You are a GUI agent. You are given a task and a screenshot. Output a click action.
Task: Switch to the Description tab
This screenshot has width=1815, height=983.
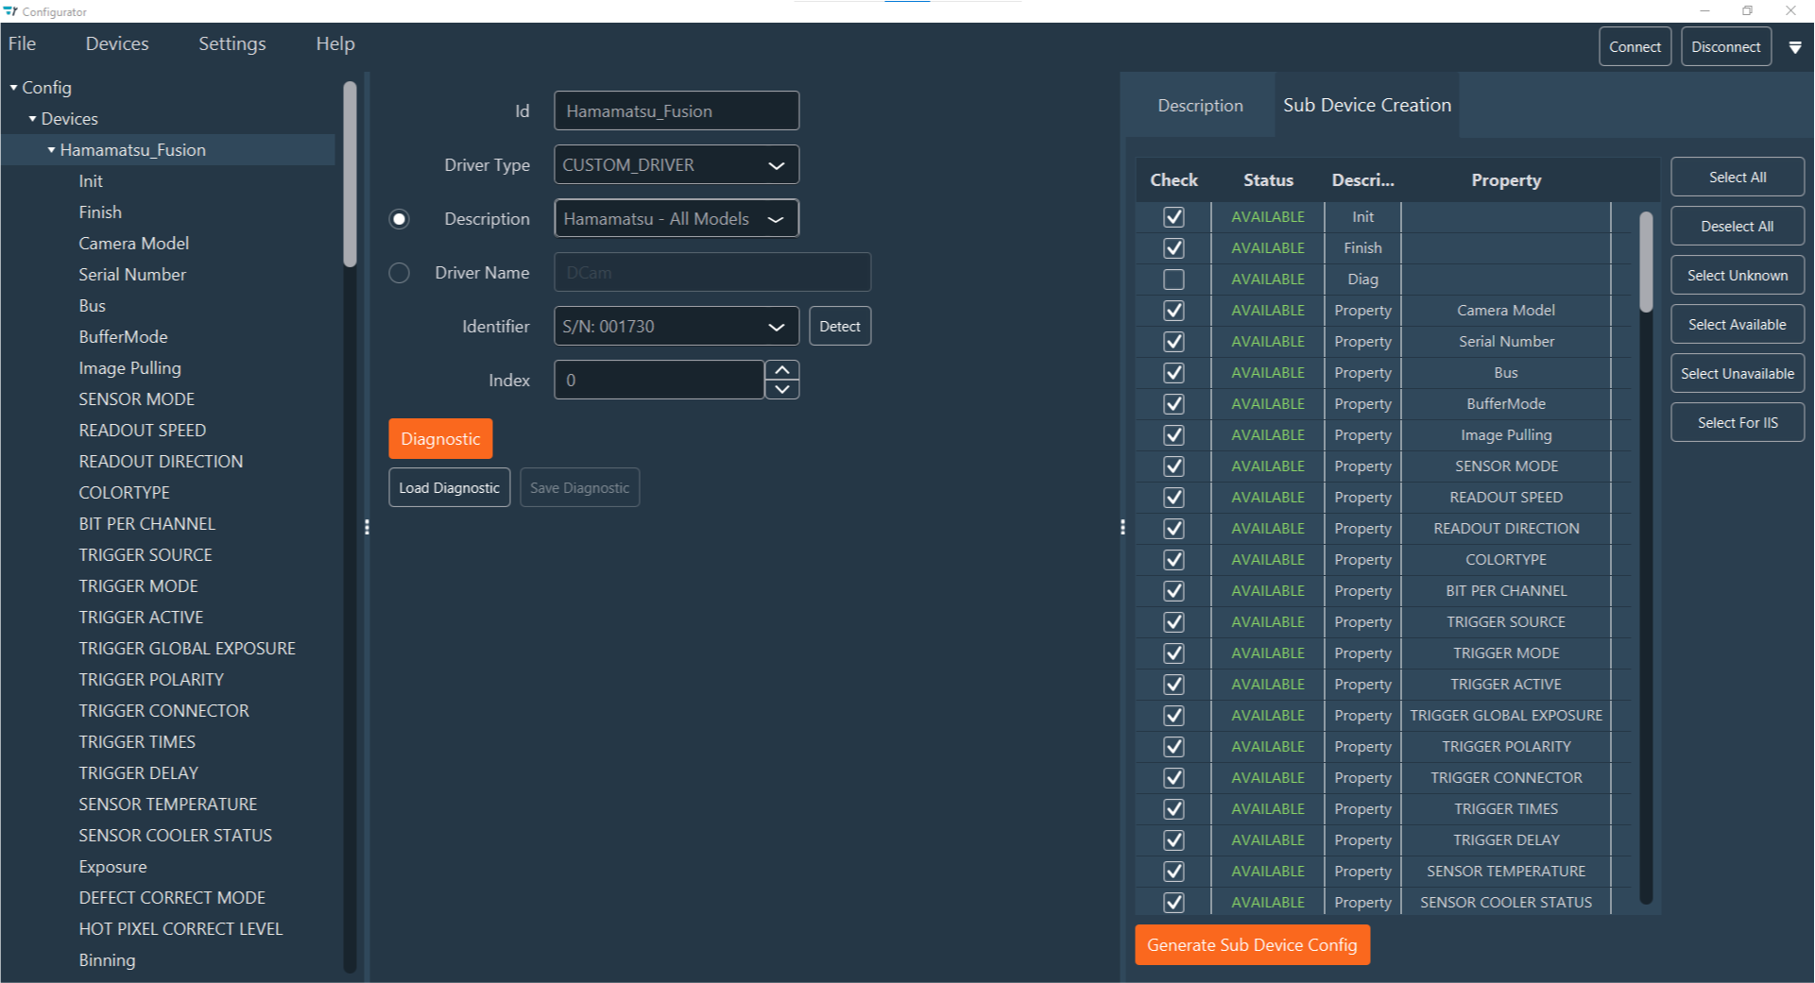(1200, 106)
